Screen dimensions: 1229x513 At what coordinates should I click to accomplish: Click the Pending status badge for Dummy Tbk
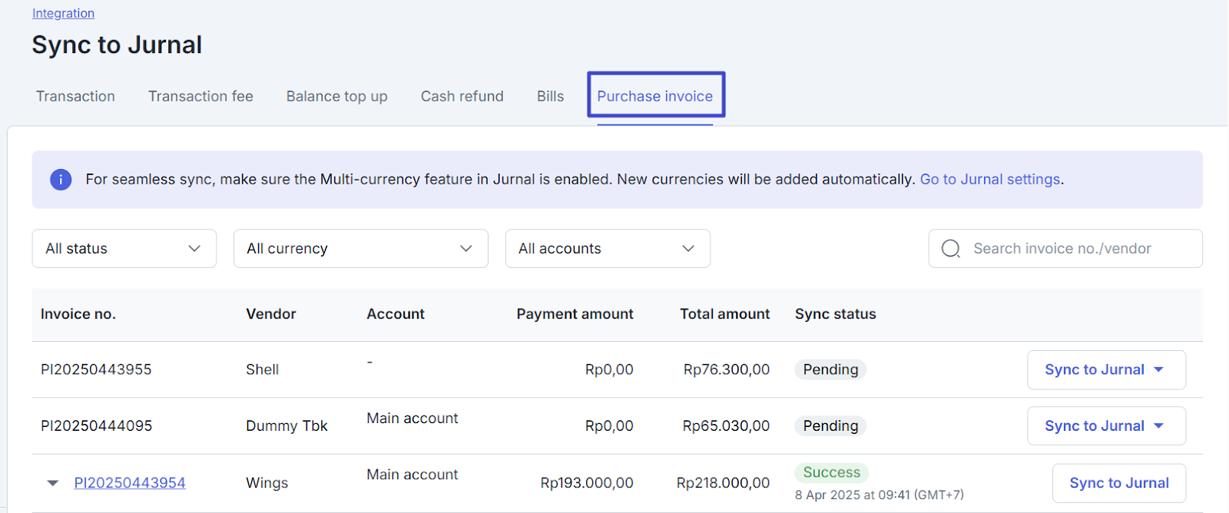(830, 426)
